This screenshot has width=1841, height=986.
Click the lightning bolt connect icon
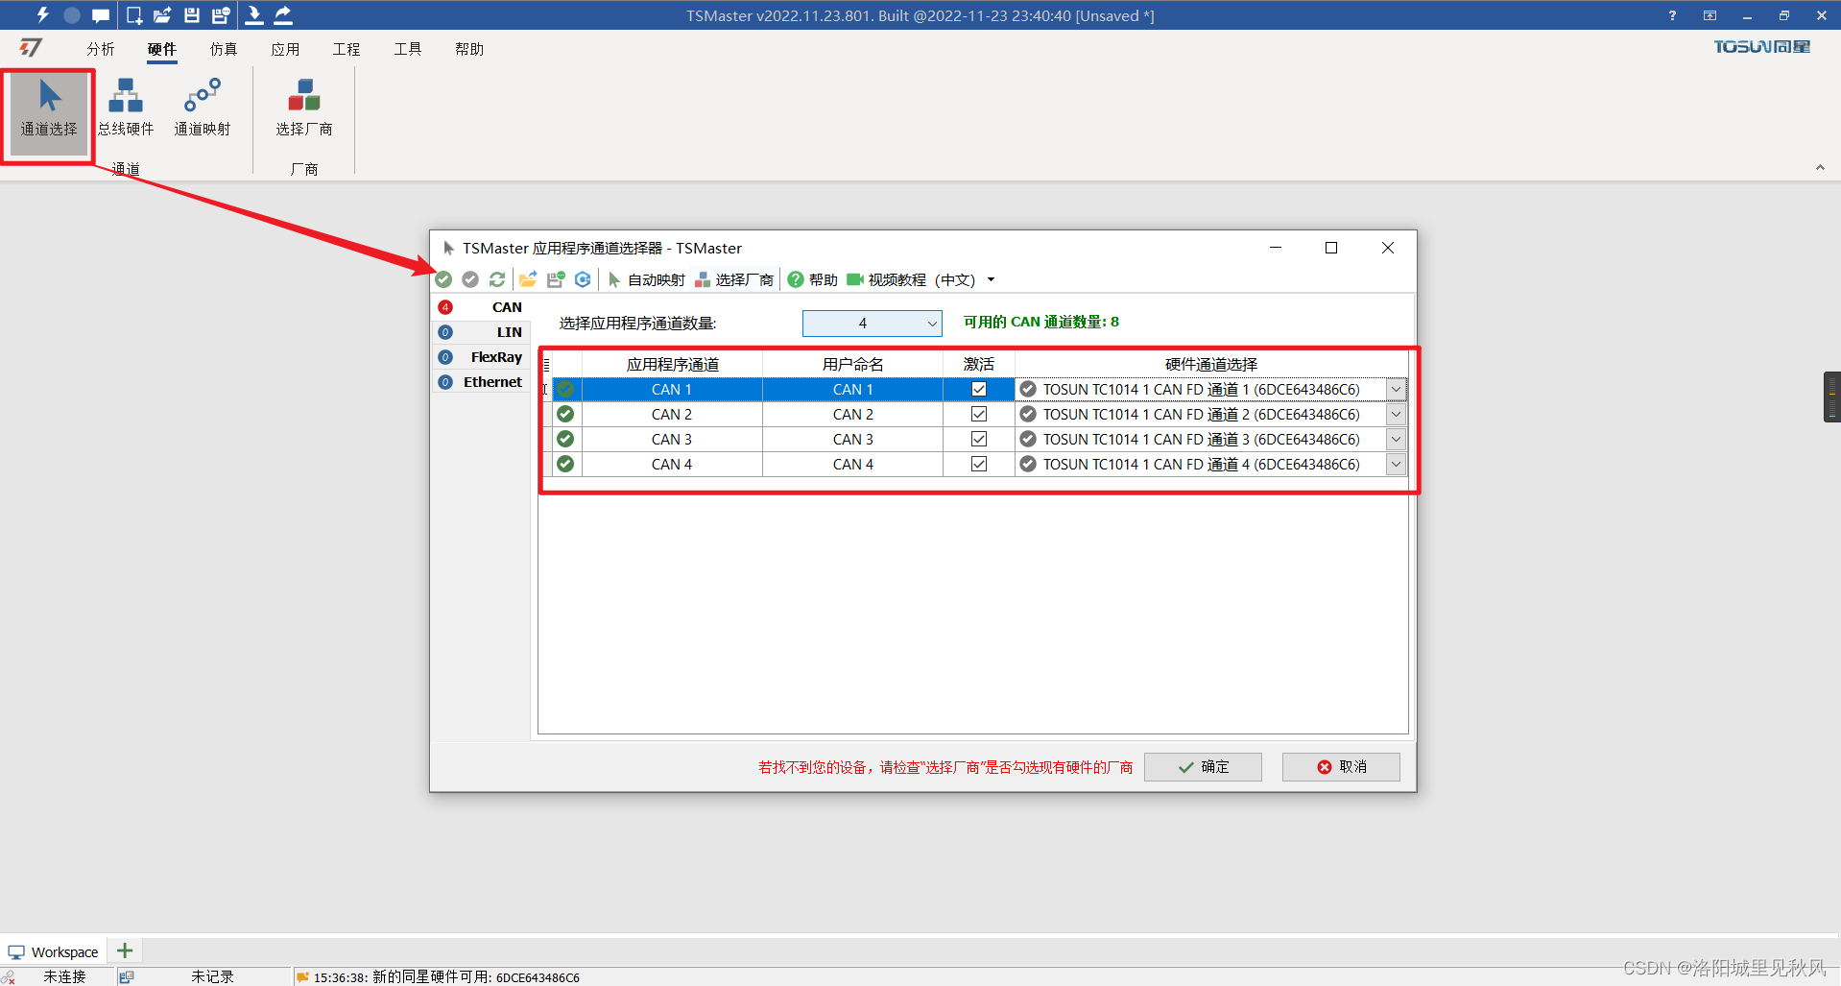point(42,15)
